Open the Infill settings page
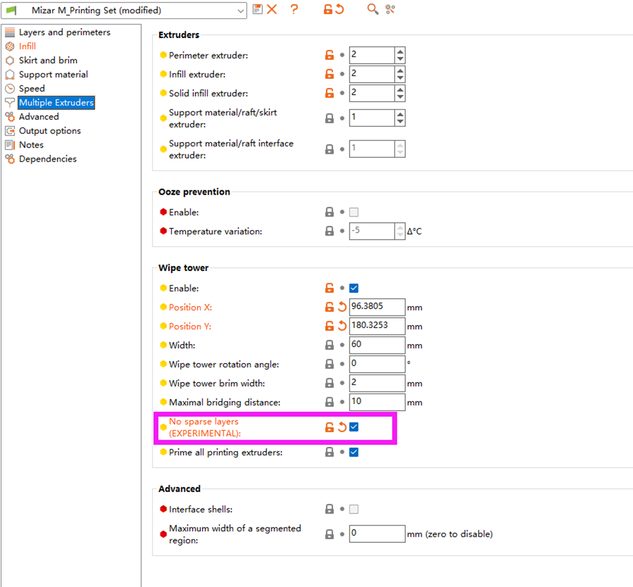This screenshot has height=587, width=633. [x=28, y=46]
